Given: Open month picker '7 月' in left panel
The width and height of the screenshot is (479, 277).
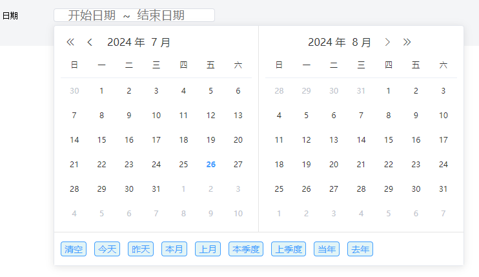Looking at the screenshot, I should [161, 42].
